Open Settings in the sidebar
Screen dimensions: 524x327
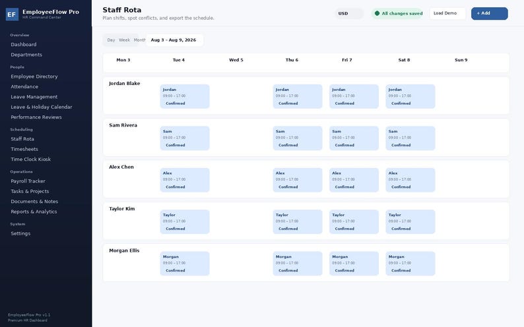[x=20, y=233]
